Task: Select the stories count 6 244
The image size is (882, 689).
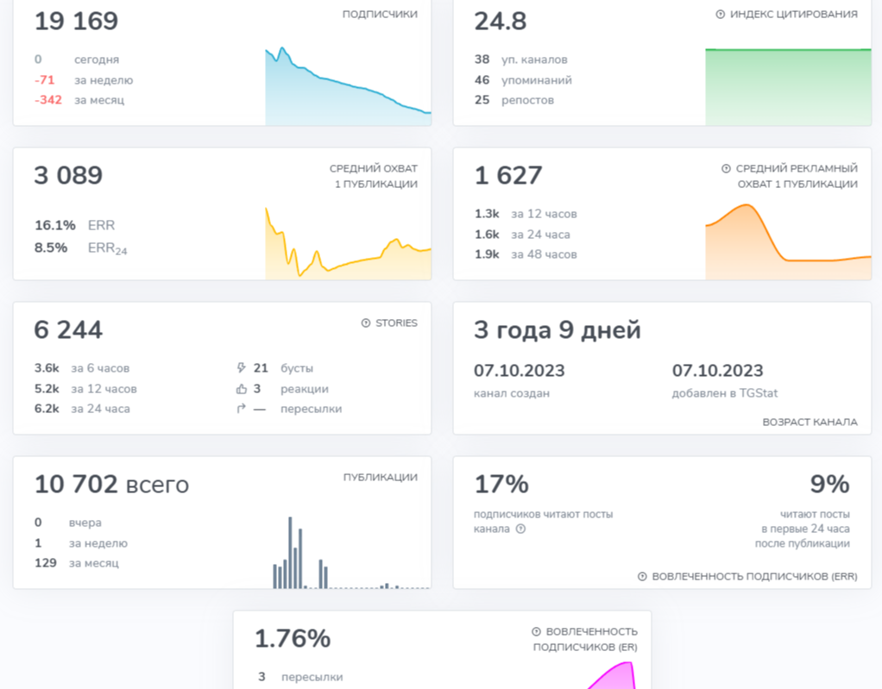Action: click(69, 330)
